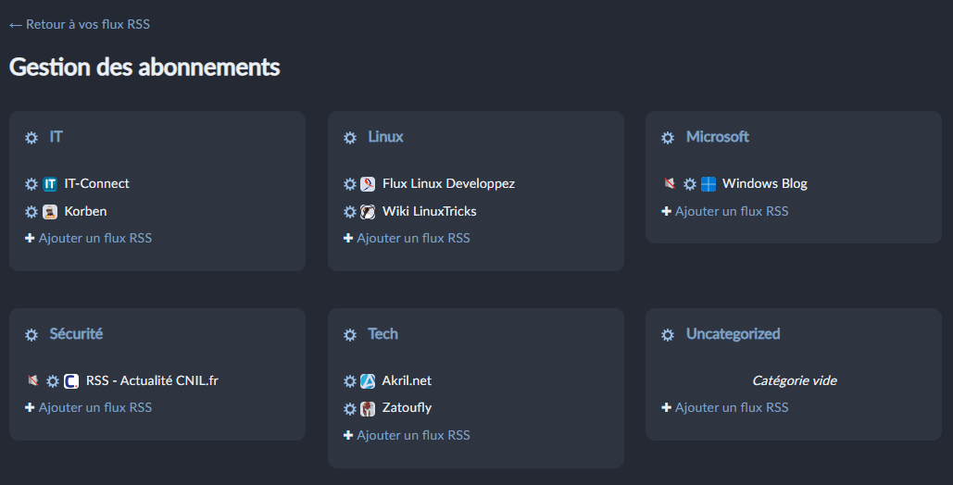Select the Zatoufly feed name
The image size is (953, 485).
pyautogui.click(x=407, y=408)
